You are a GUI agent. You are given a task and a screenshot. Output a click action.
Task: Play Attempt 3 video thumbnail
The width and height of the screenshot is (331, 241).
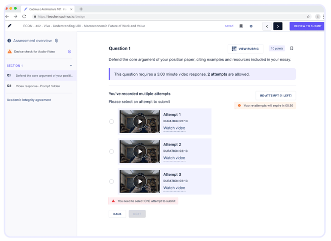click(x=139, y=182)
